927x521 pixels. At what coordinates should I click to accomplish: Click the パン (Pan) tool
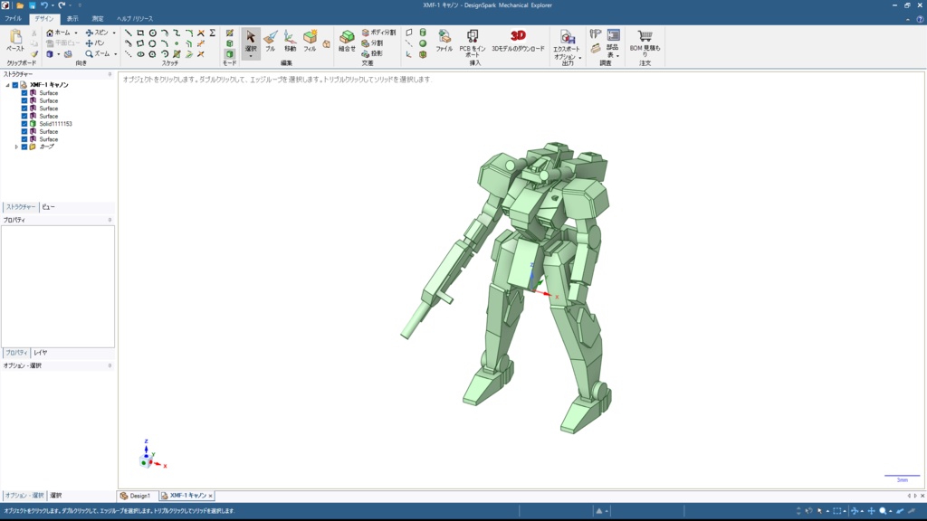(94, 43)
